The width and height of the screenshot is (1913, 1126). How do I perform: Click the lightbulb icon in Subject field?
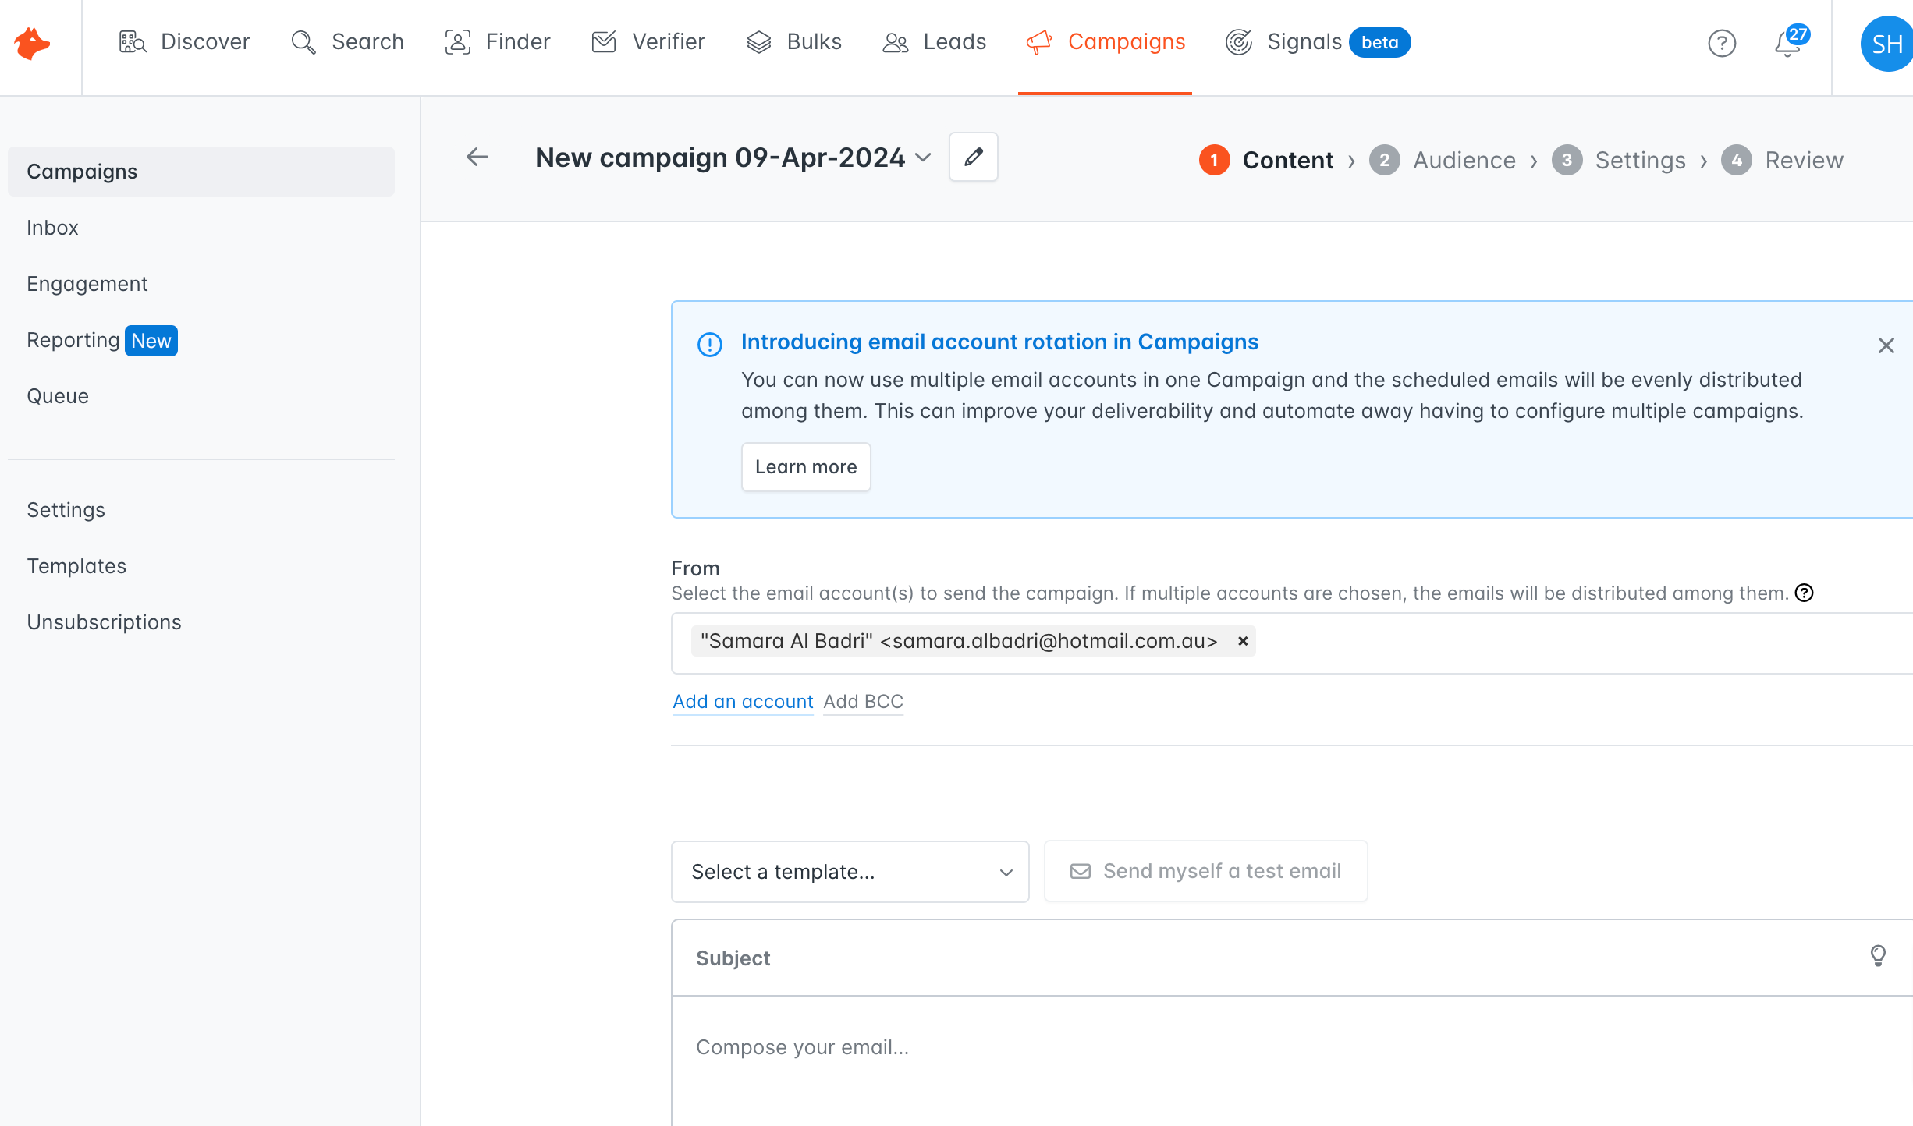click(1878, 956)
